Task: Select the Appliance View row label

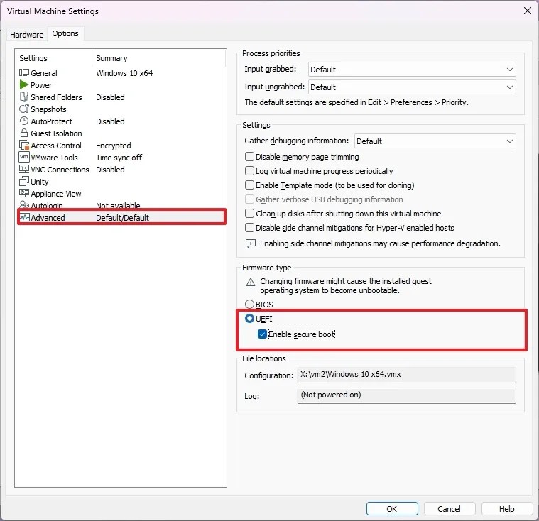Action: (x=56, y=194)
